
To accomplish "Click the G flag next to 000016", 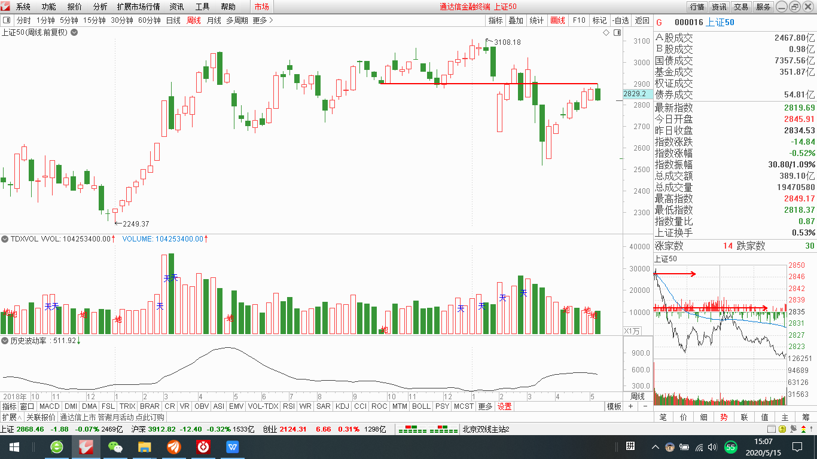I will [x=660, y=22].
